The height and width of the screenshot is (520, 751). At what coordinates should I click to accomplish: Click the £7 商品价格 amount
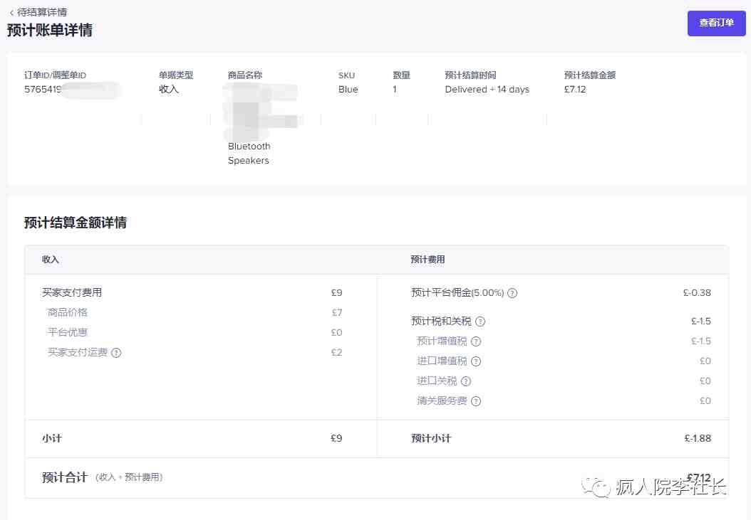pyautogui.click(x=337, y=312)
